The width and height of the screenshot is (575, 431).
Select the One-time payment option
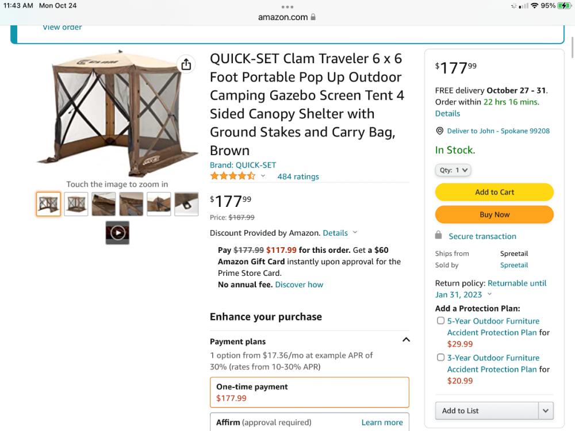coord(309,392)
